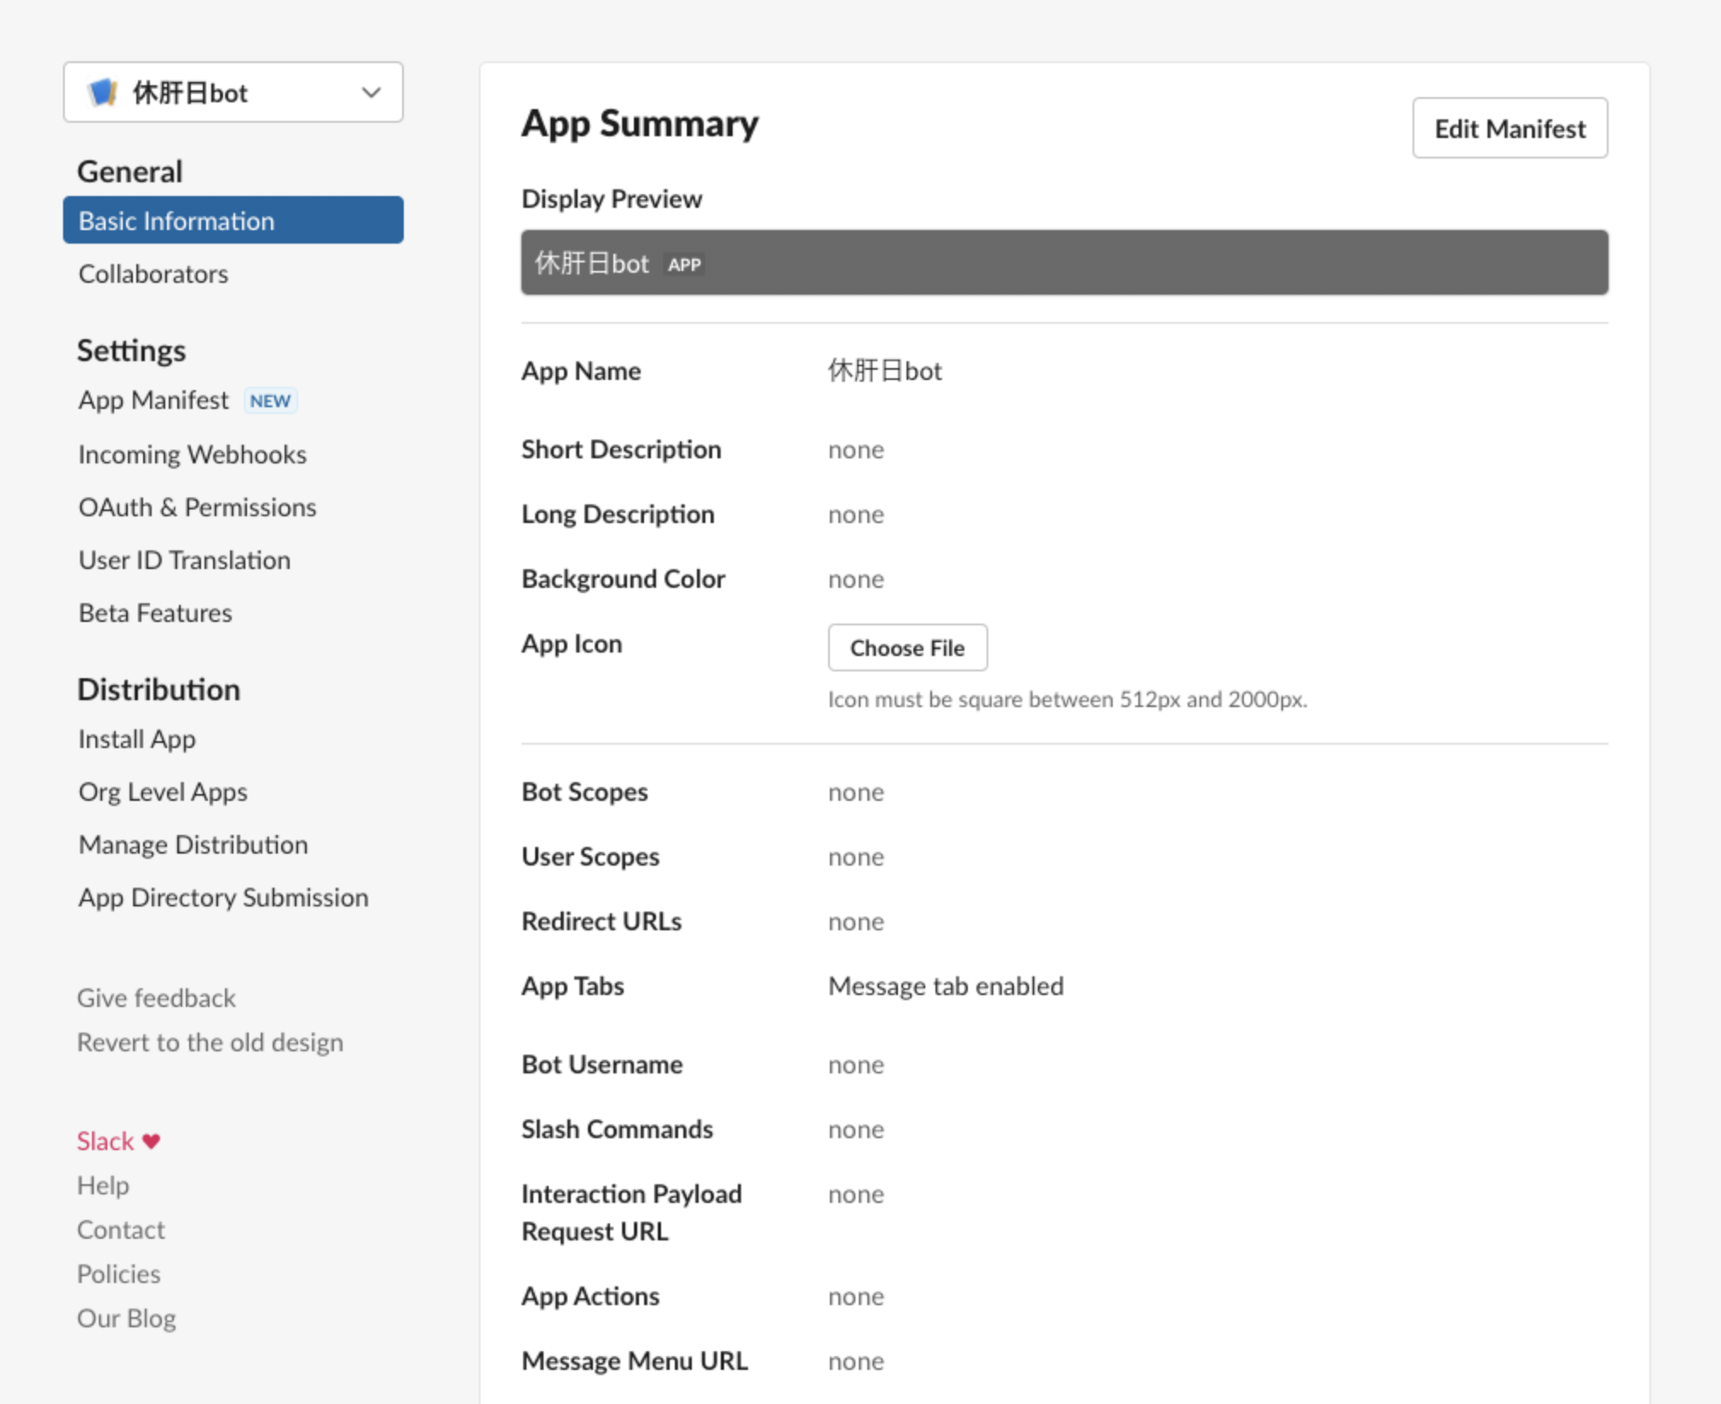1721x1404 pixels.
Task: Start an App Directory Submission
Action: 223,897
